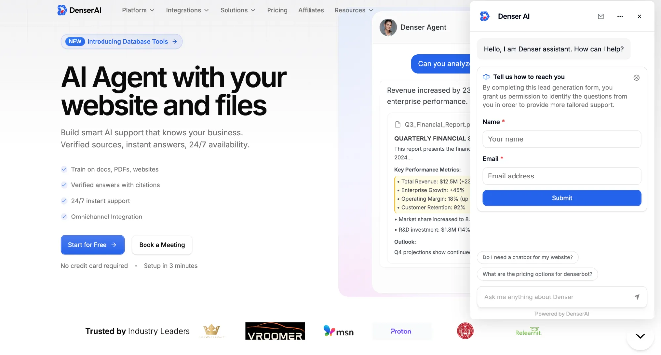Click the floating scroll-down chevron button
This screenshot has height=355, width=661.
point(640,336)
